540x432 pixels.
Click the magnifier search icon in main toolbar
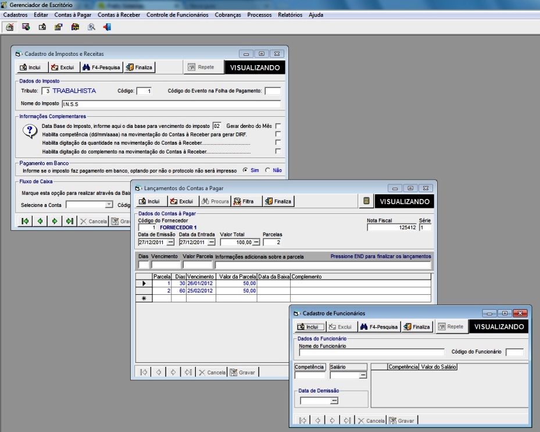tap(91, 27)
